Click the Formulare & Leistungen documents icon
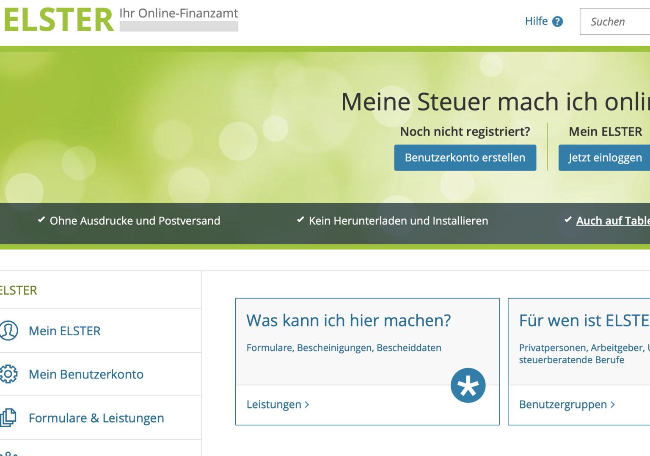Image resolution: width=650 pixels, height=456 pixels. (8, 417)
